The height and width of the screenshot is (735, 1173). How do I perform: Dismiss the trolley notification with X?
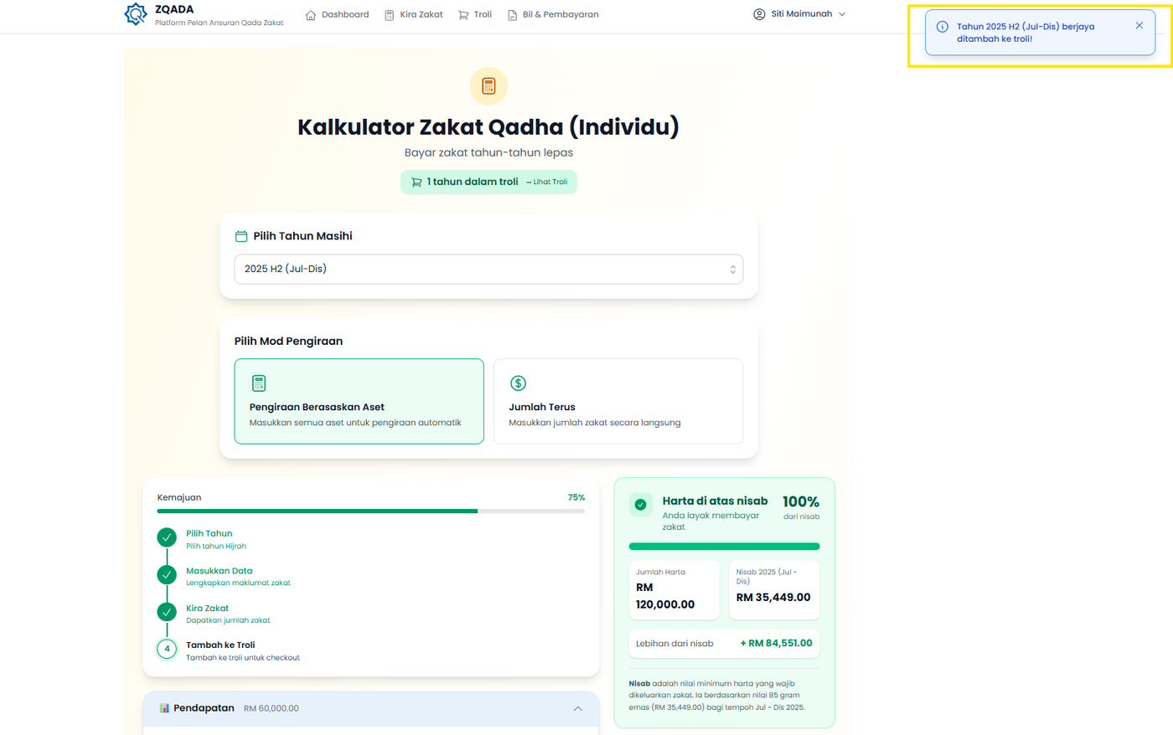(x=1139, y=26)
